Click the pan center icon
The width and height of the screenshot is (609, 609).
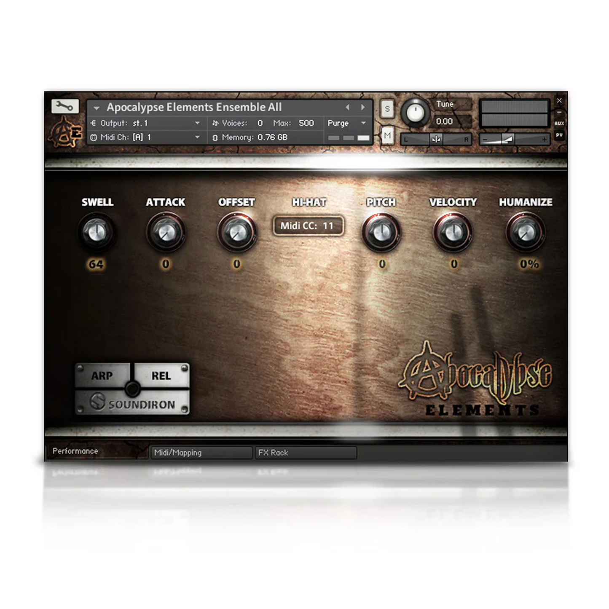(436, 139)
